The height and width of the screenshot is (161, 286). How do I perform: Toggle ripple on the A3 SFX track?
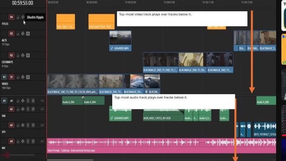pyautogui.click(x=23, y=125)
